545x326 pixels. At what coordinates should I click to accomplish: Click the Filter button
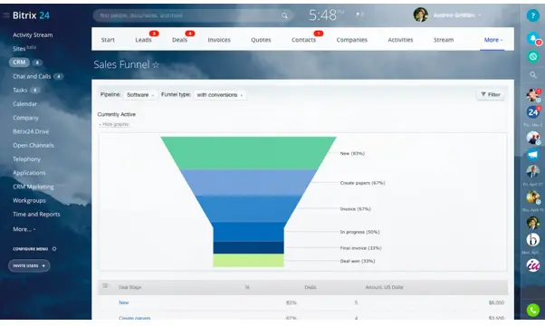490,94
